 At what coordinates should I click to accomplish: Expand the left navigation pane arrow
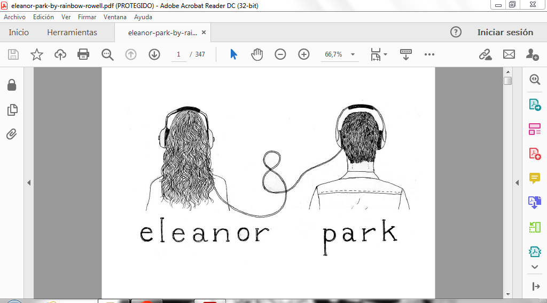click(x=29, y=182)
